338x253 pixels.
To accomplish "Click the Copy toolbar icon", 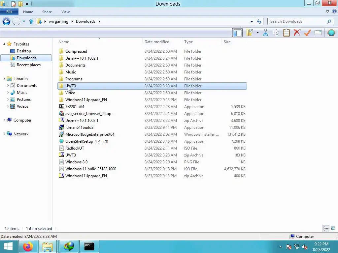I will (x=276, y=33).
